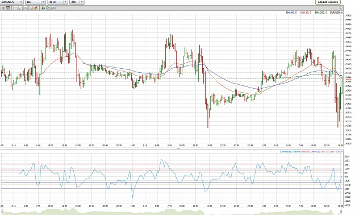355x215 pixels.
Task: Click the left handle of the bottom range navigator
Action: point(2,212)
